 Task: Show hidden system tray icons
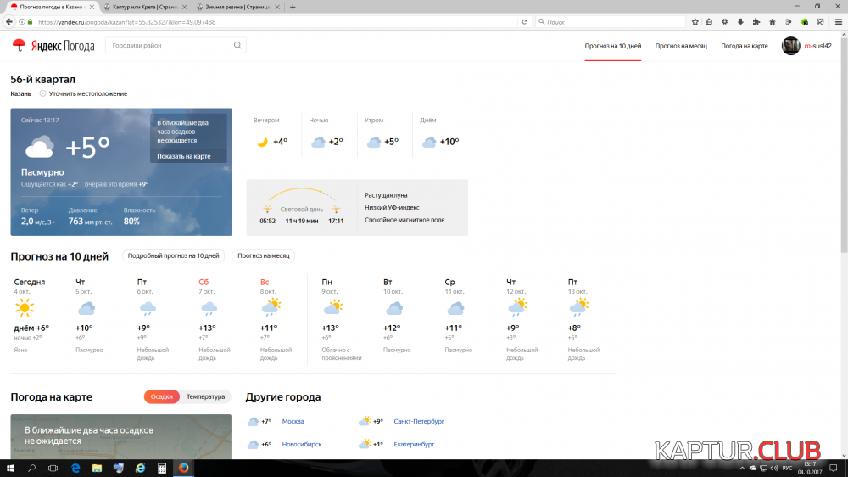[x=742, y=469]
